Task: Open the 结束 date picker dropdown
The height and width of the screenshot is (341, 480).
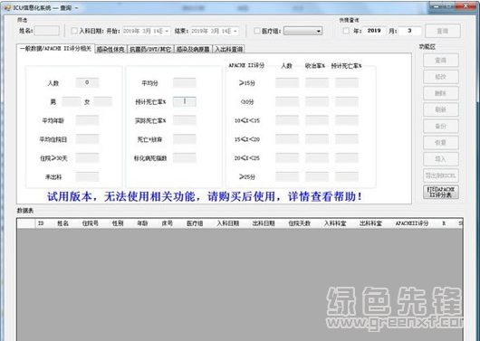Action: click(235, 31)
